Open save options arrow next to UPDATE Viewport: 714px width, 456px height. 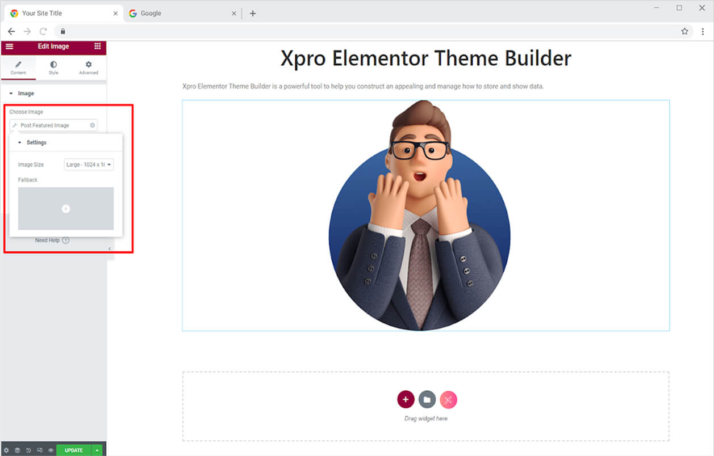[x=97, y=450]
